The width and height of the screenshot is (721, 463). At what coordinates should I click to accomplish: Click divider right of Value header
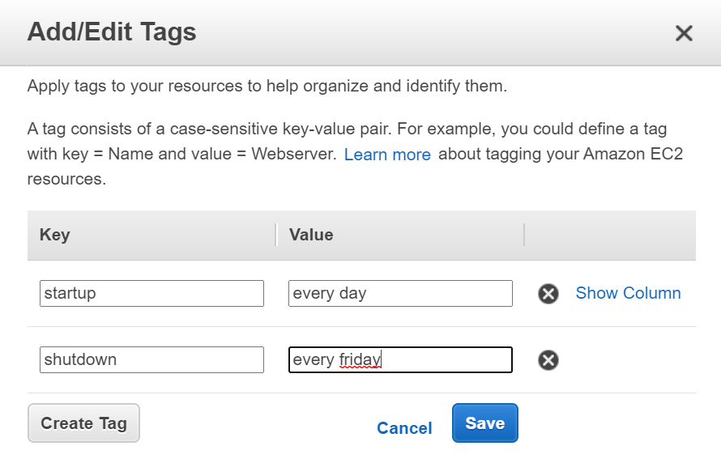[x=524, y=235]
